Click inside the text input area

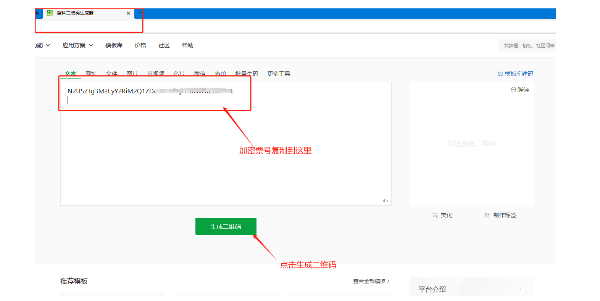(225, 152)
